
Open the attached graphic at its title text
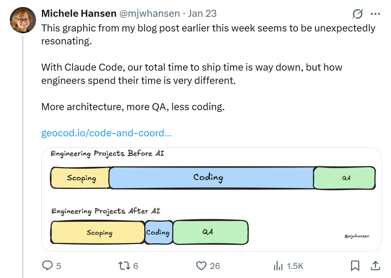coord(107,154)
